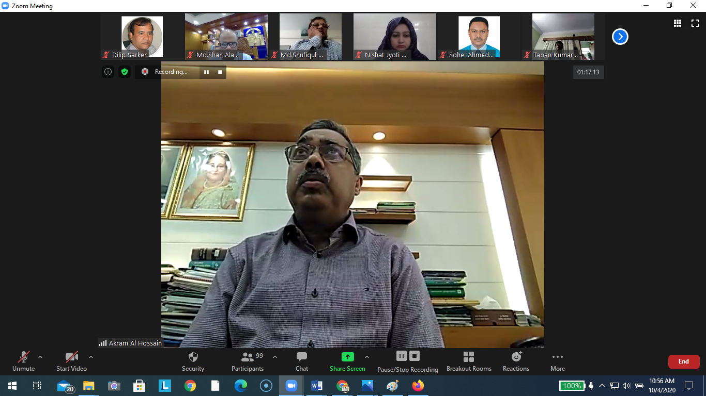Screen dimensions: 706x396
Task: Select Tapan Kumar video thumbnail
Action: 563,37
